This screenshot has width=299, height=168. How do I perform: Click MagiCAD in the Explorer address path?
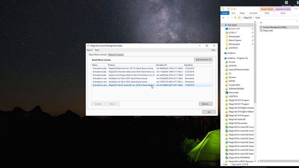pos(248,18)
